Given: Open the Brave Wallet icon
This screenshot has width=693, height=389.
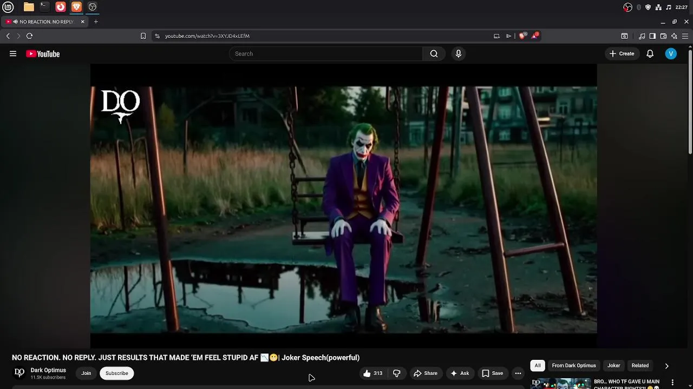Looking at the screenshot, I should [x=663, y=36].
